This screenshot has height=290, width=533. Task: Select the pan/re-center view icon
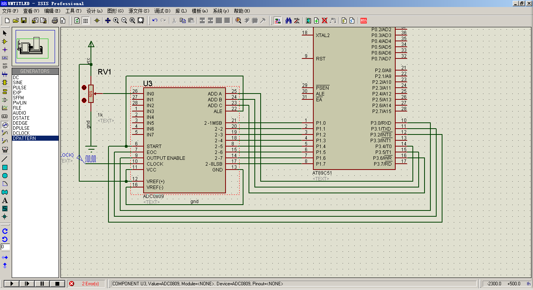(x=108, y=21)
